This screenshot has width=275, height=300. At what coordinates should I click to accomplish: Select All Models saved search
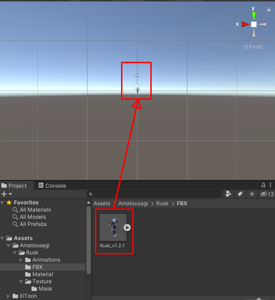click(x=29, y=217)
